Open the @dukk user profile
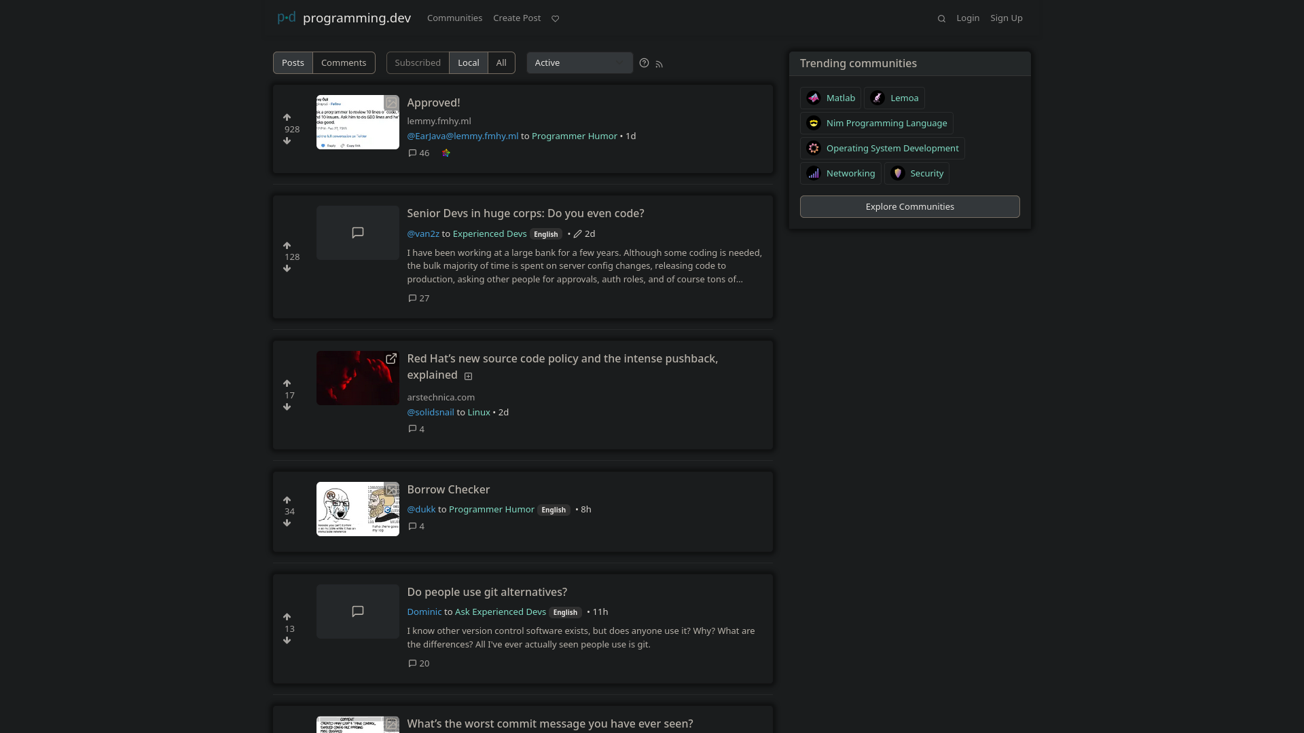The width and height of the screenshot is (1304, 733). coord(421,510)
